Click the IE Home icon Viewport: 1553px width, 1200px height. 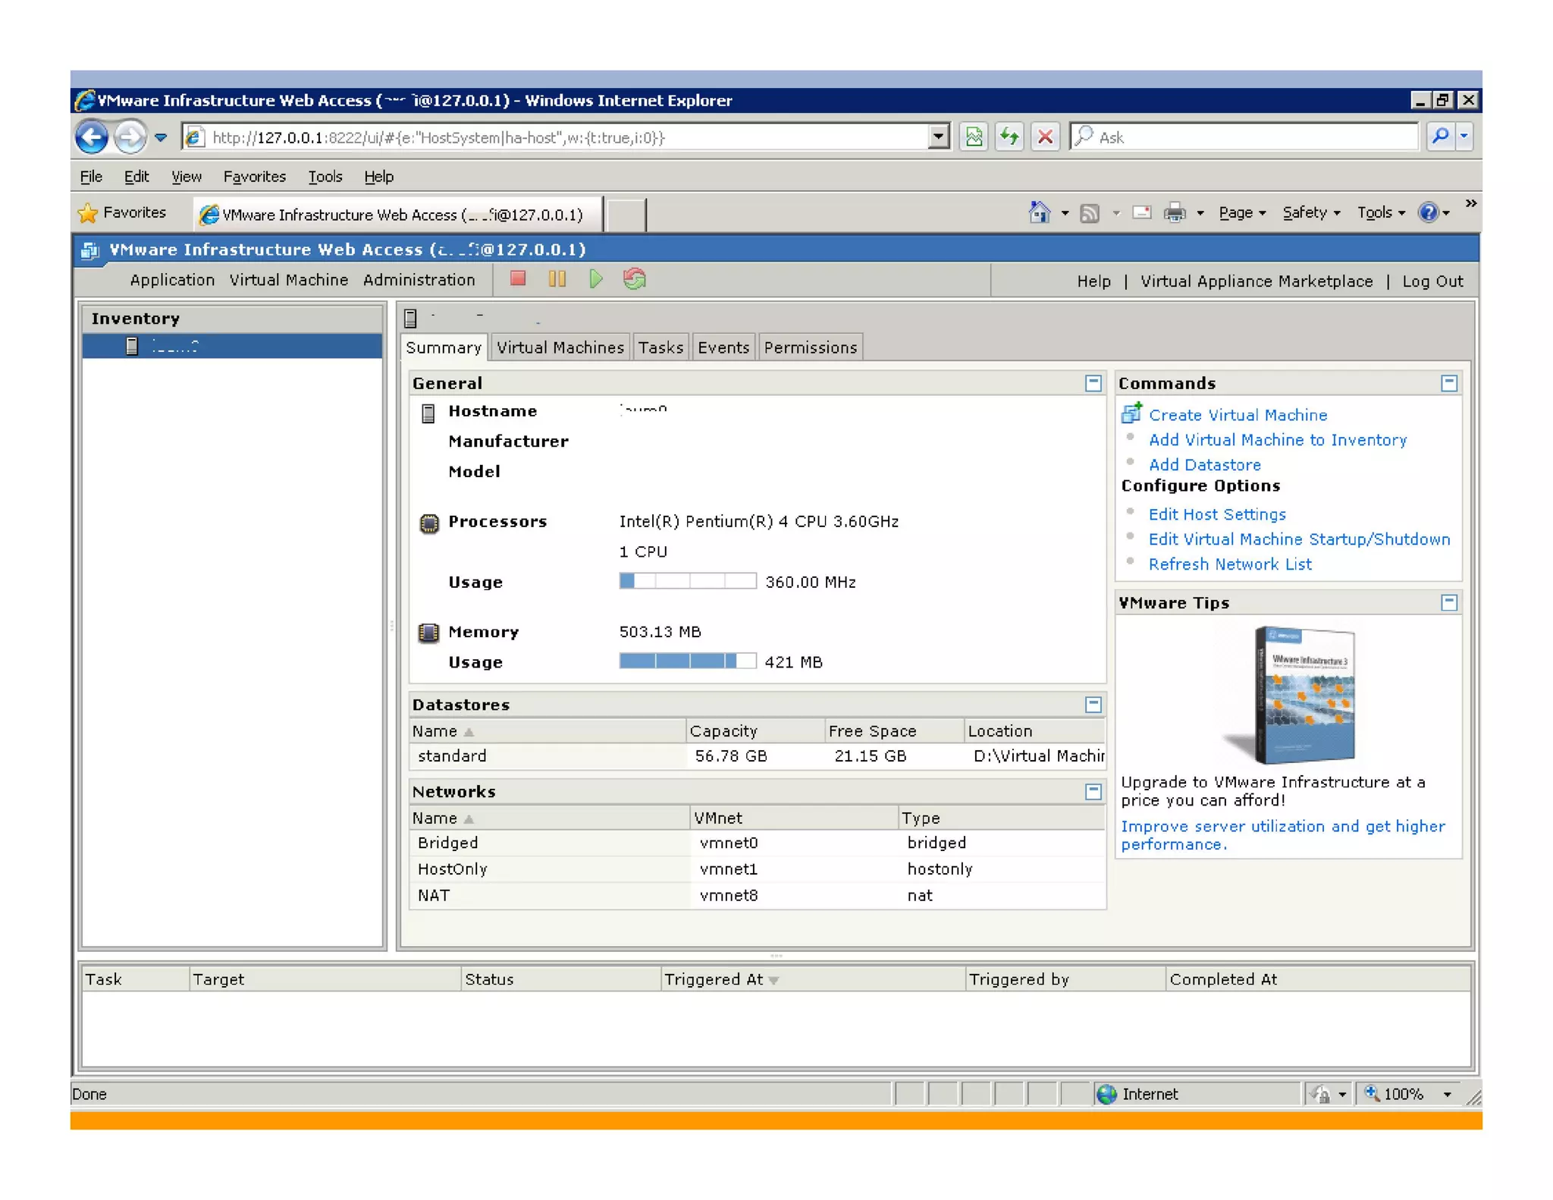pos(1040,213)
